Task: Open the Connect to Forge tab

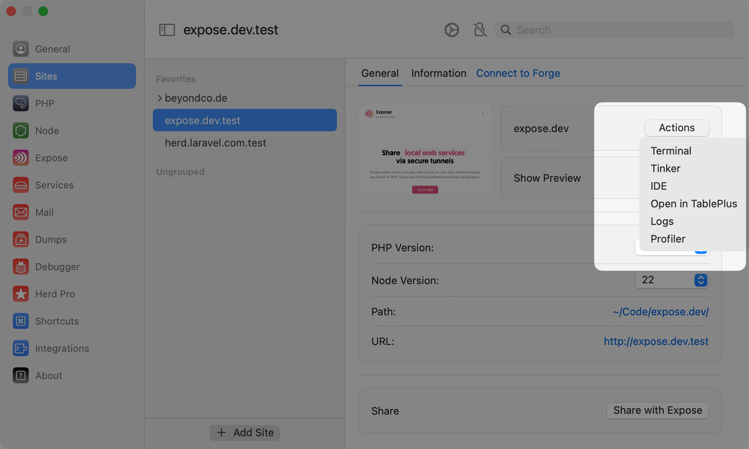Action: (518, 73)
